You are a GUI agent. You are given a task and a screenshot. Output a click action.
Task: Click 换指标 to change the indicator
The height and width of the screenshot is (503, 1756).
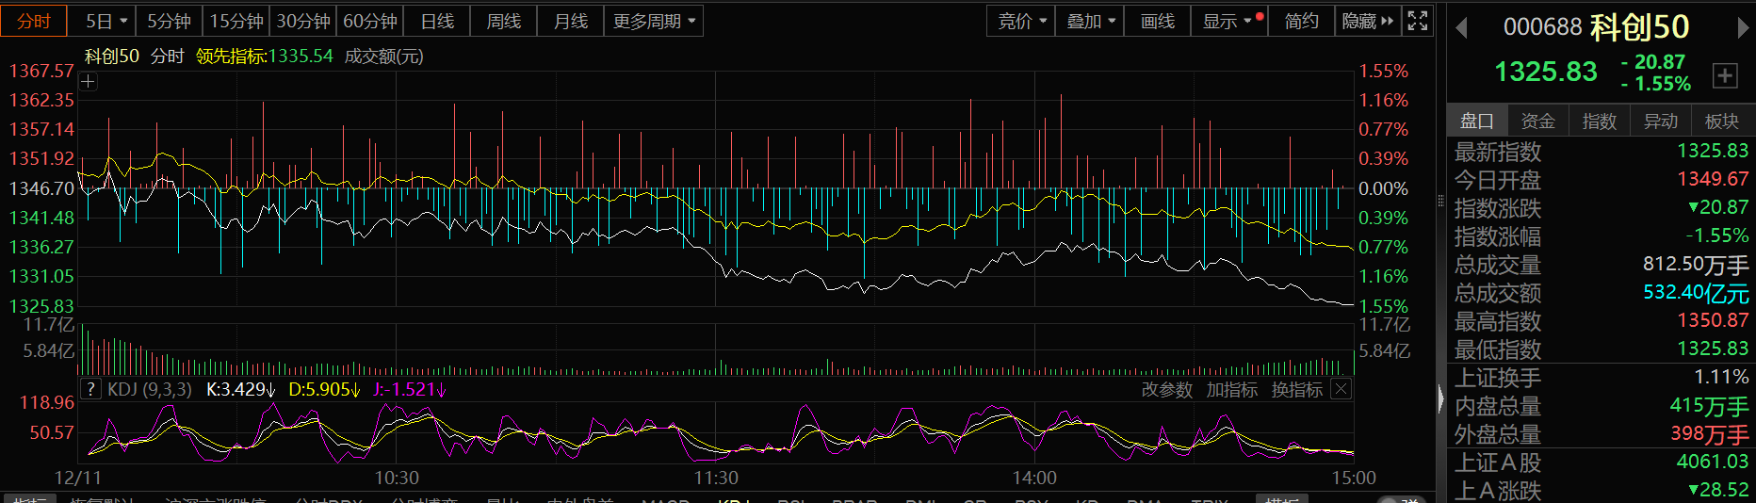pos(1296,390)
